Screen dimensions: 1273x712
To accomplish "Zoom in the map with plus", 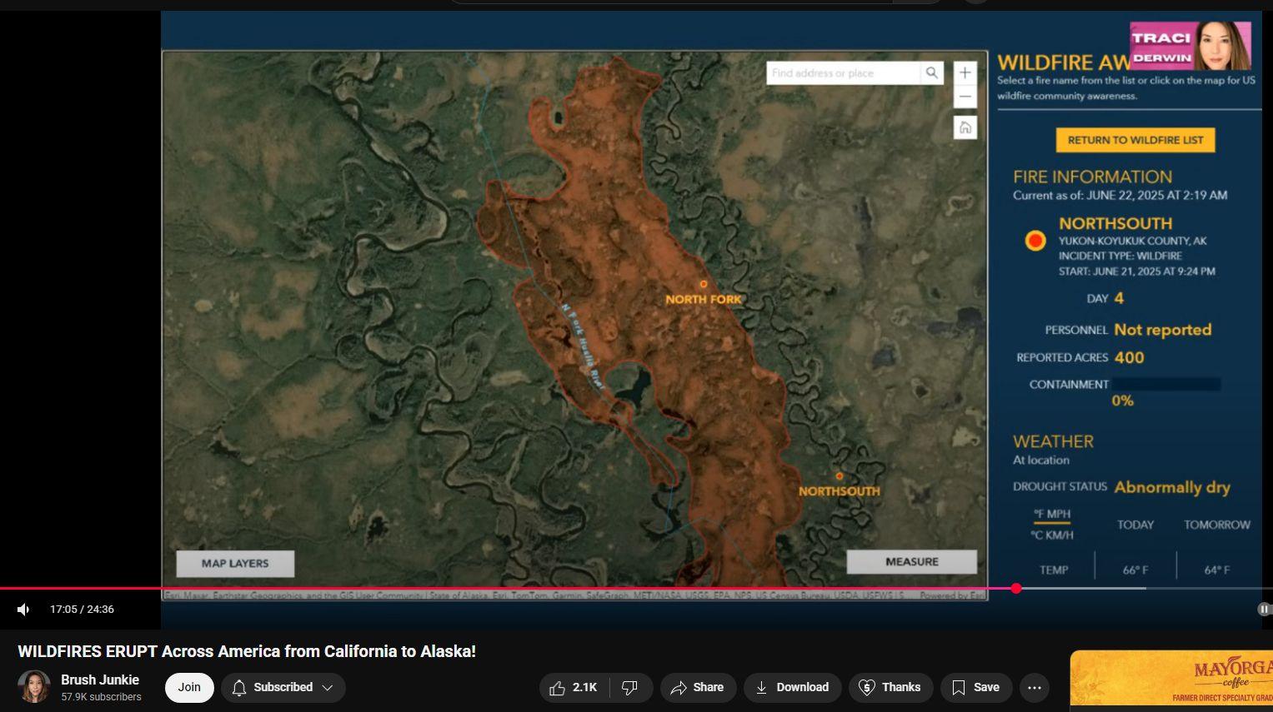I will [x=965, y=72].
